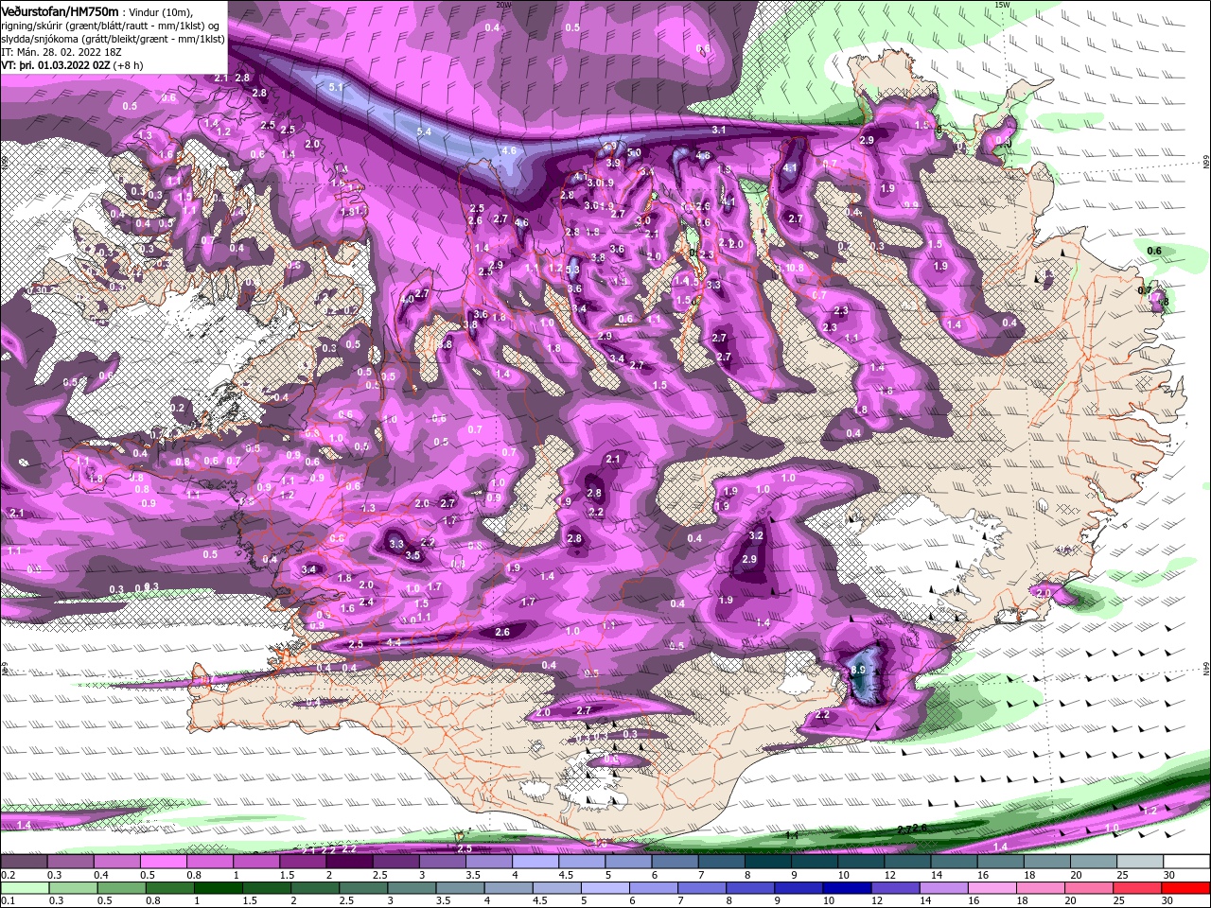
Task: Select rain legend swatch starting at 0.5
Action: (122, 887)
